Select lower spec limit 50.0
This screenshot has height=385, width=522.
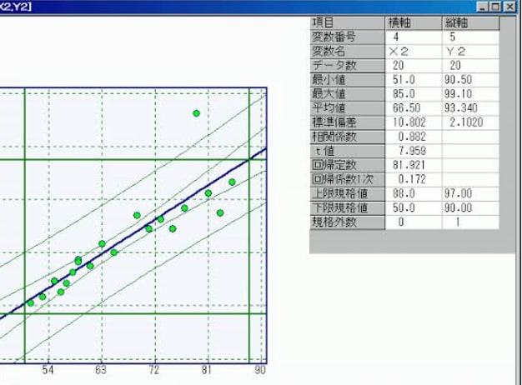pos(414,208)
